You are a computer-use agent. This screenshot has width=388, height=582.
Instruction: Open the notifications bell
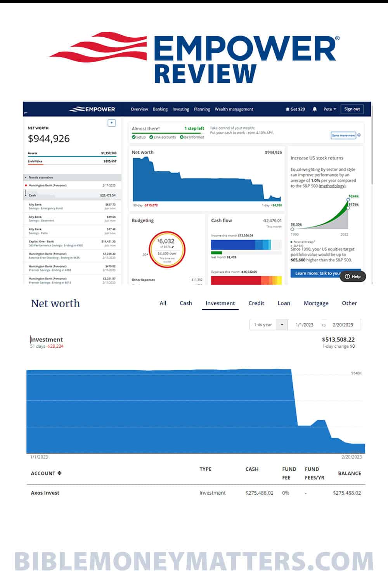[315, 109]
